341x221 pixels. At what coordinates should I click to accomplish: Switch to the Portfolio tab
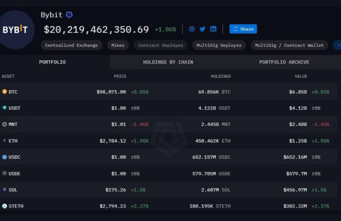click(x=52, y=62)
